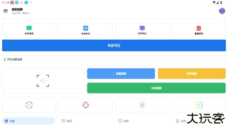Choose the green dashed circle crosshair
This screenshot has width=228, height=128.
(x=142, y=105)
